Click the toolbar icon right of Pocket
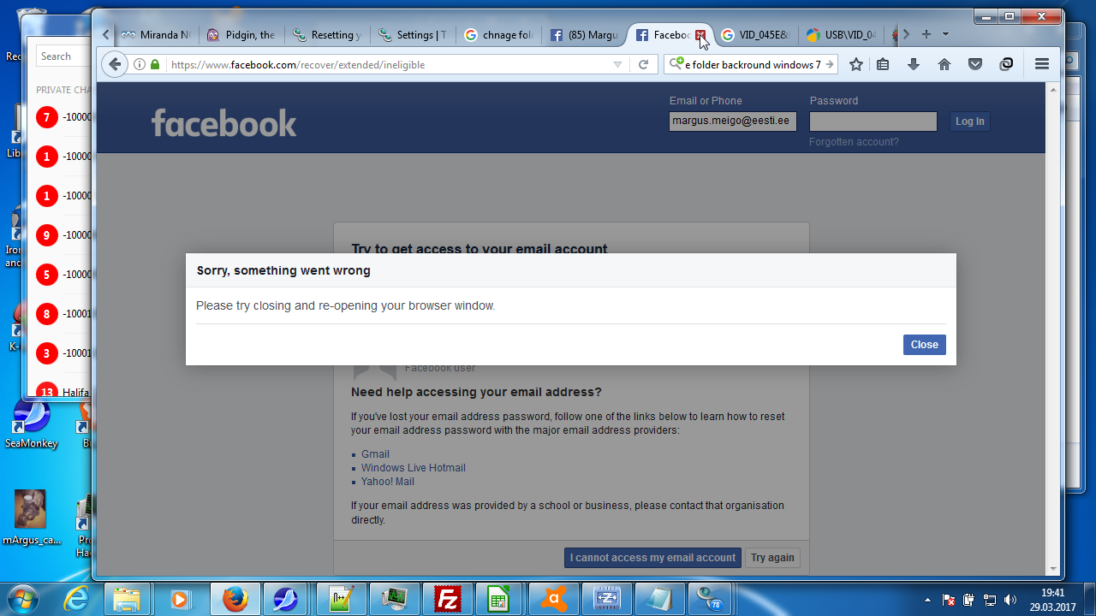Viewport: 1096px width, 616px height. click(x=1007, y=64)
